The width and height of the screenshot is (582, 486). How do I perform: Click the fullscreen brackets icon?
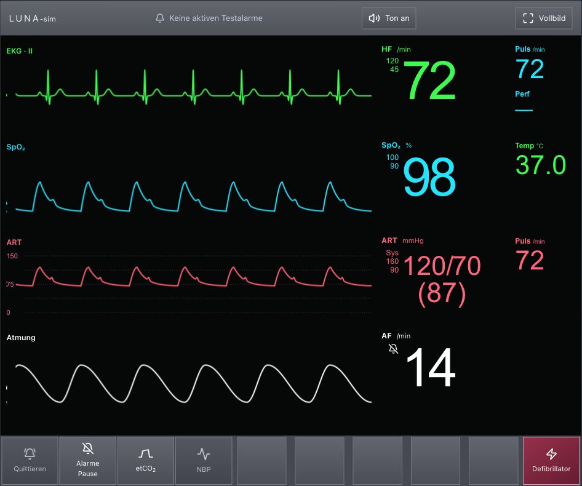pos(528,18)
